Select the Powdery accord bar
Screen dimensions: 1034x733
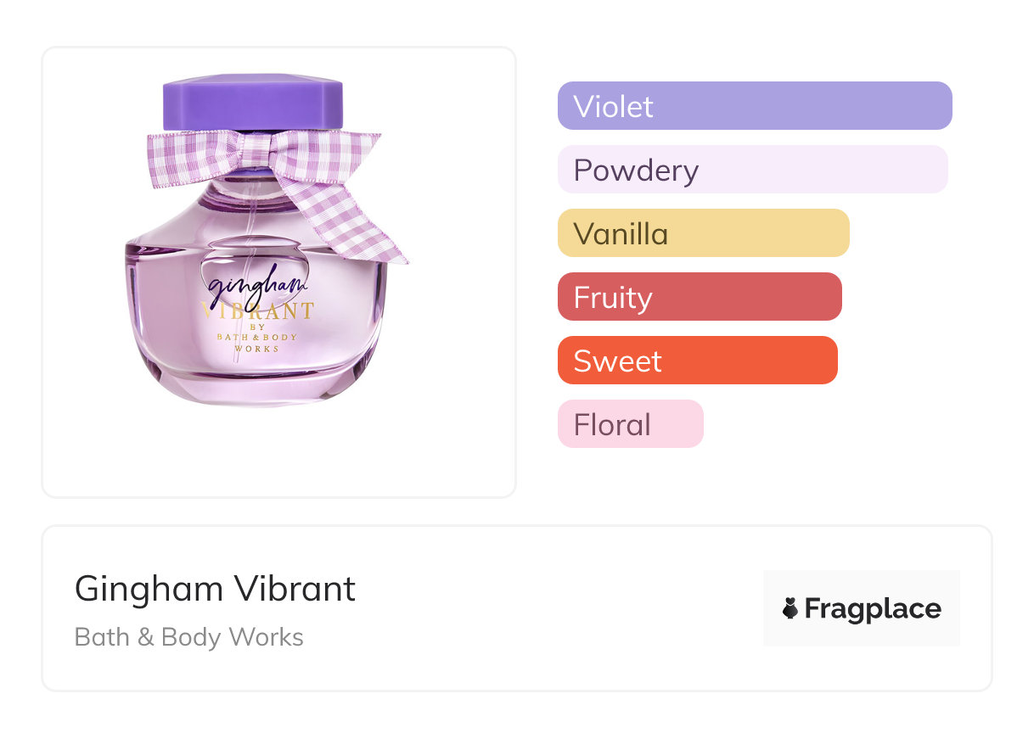click(752, 170)
